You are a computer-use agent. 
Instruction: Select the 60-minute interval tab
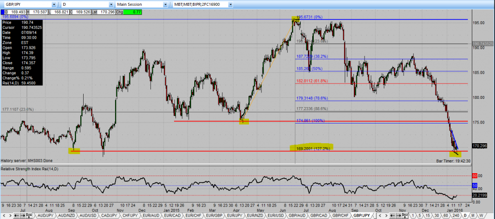coord(445,215)
